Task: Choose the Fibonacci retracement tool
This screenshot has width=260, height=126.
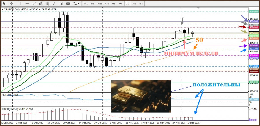Action: click(x=48, y=3)
